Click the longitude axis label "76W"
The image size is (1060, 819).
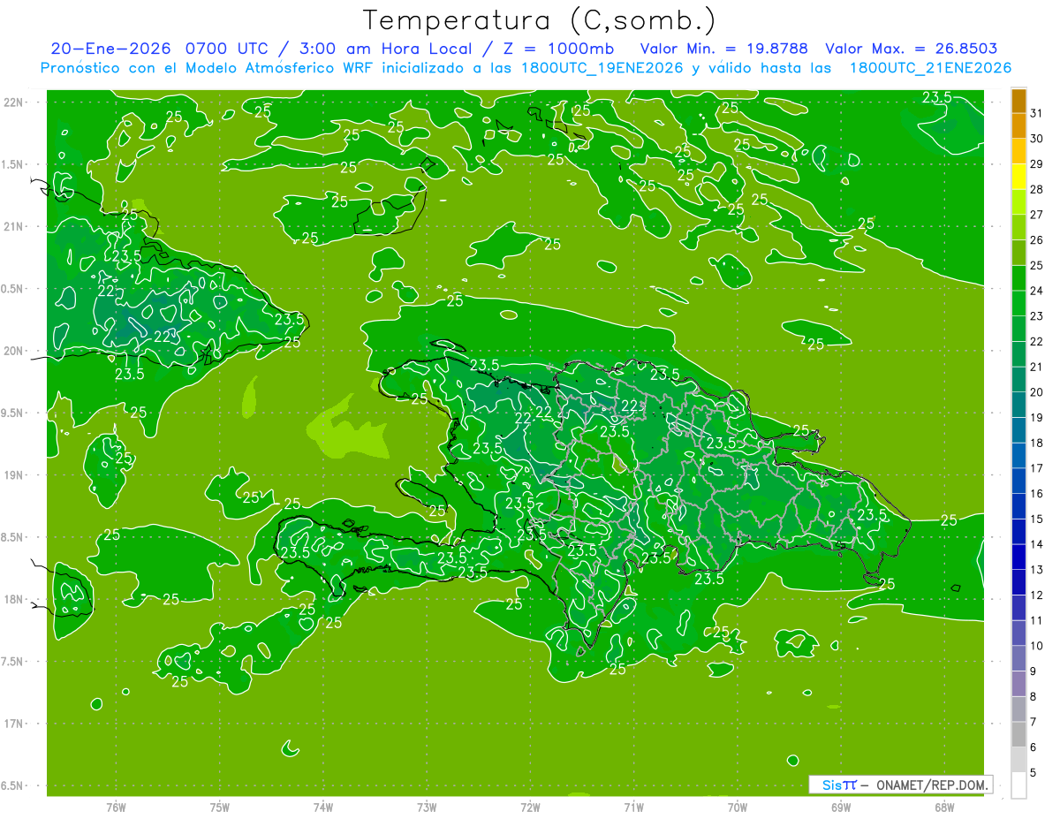point(116,807)
